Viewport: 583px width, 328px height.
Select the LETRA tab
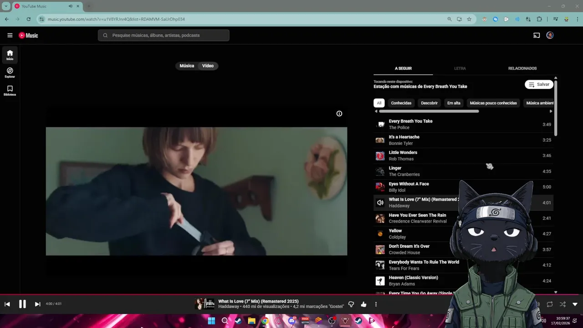(460, 68)
